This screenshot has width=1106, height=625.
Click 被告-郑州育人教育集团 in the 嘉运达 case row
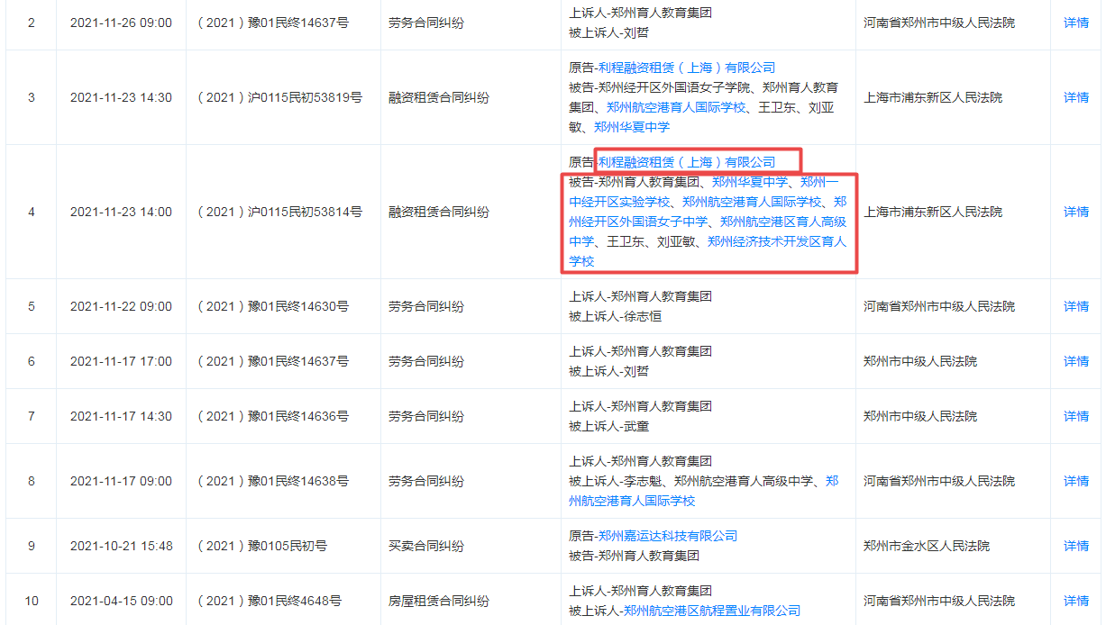[x=635, y=556]
